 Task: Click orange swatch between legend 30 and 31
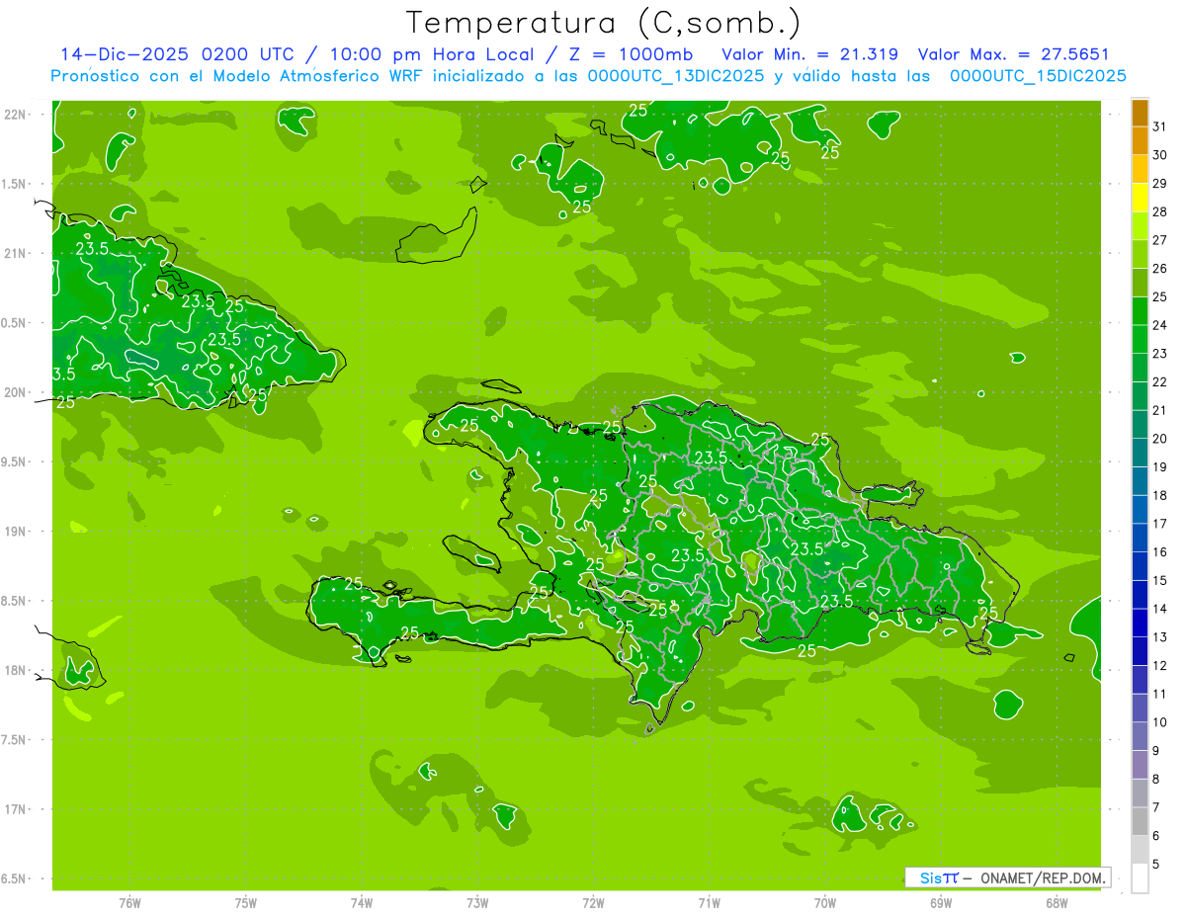pos(1140,140)
